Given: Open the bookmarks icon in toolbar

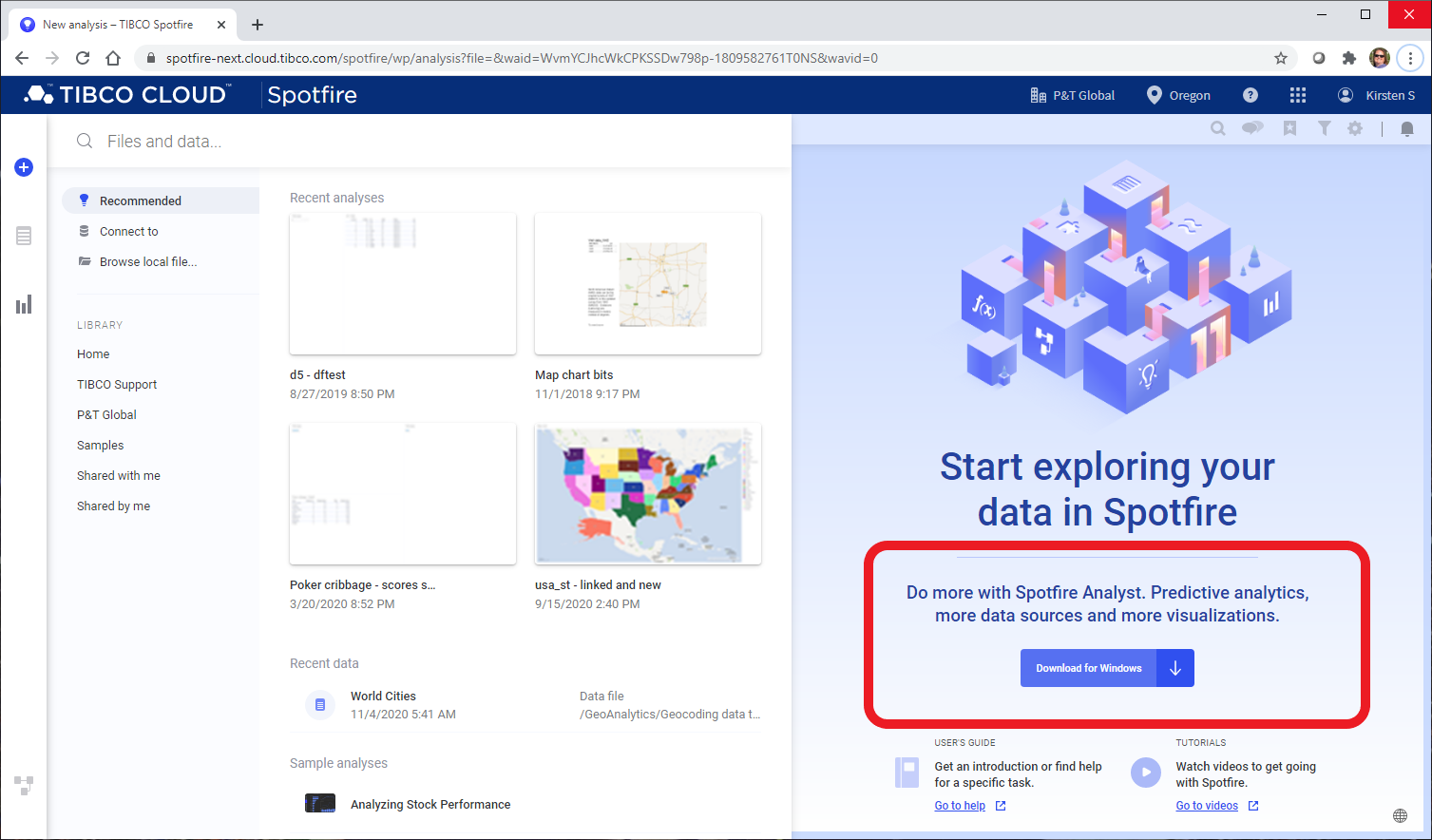Looking at the screenshot, I should 1289,128.
